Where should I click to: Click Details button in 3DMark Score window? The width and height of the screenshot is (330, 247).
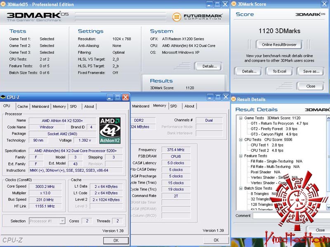click(249, 71)
